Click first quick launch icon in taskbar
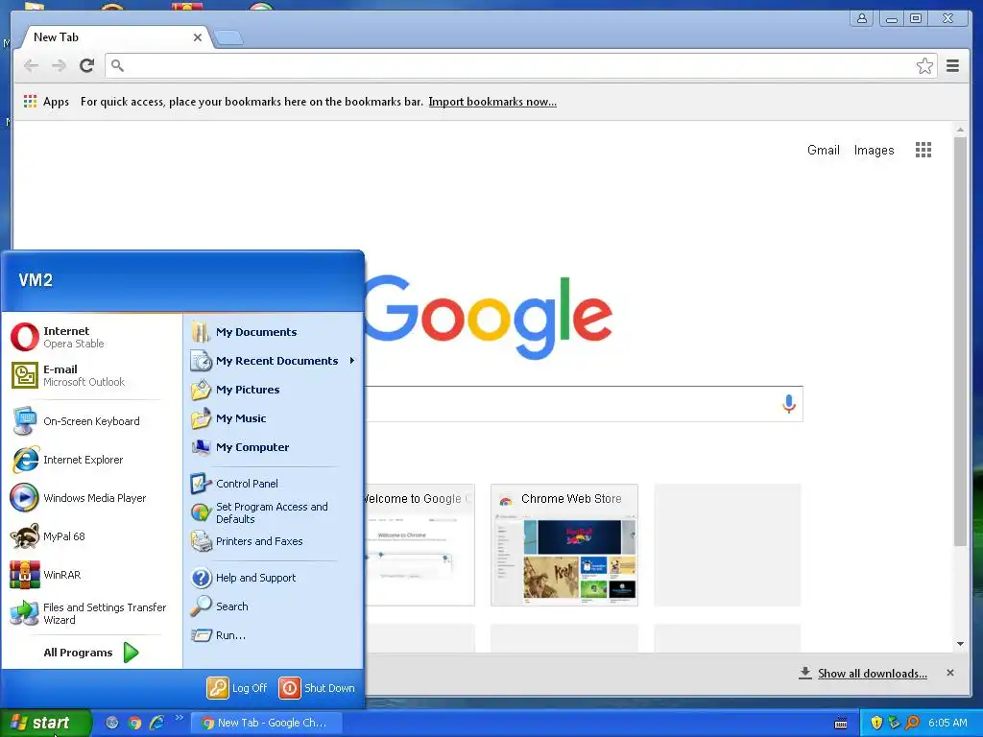The image size is (983, 737). pos(111,723)
